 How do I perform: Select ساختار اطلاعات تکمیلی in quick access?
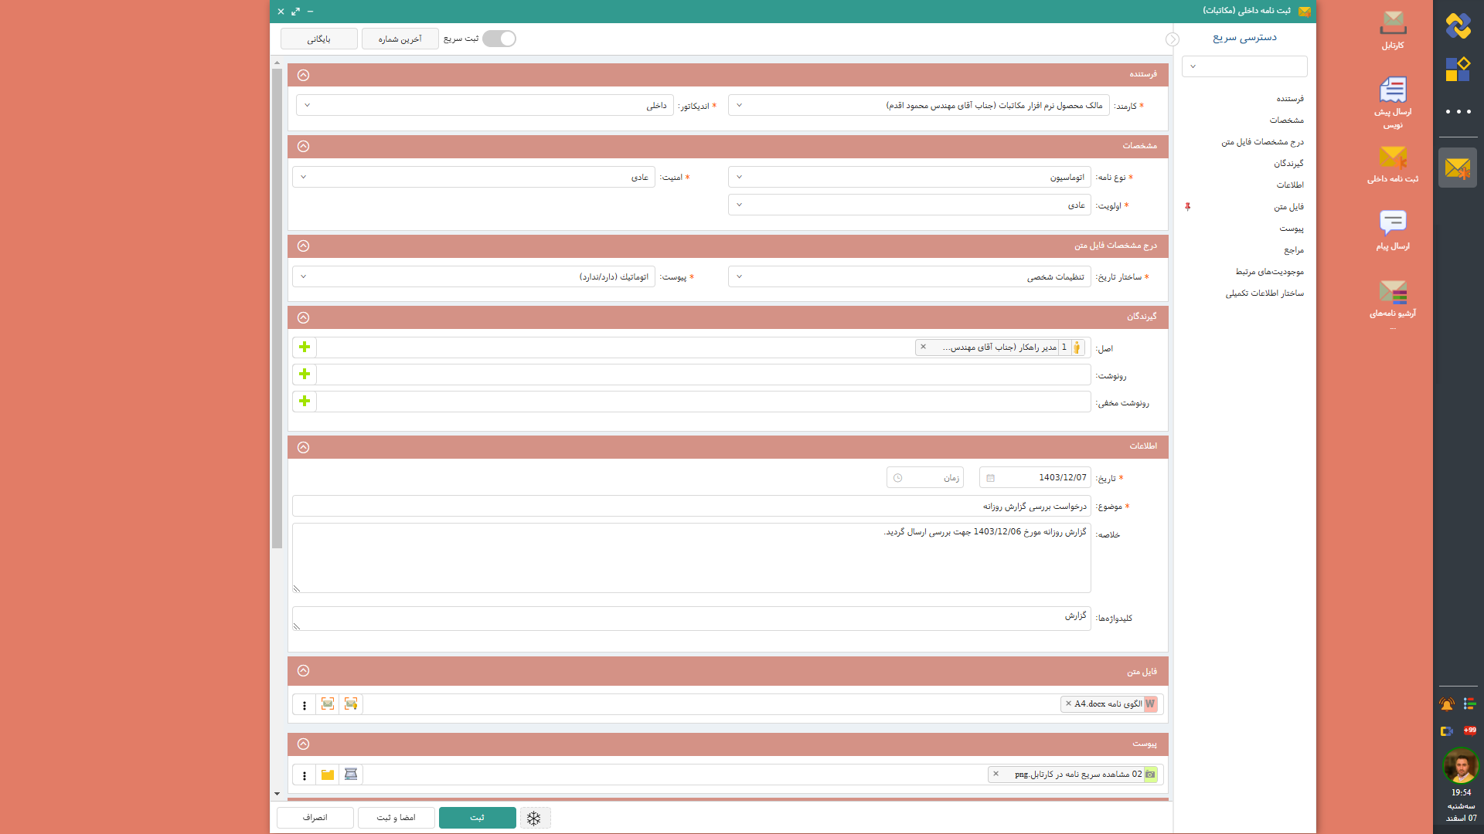(x=1264, y=293)
